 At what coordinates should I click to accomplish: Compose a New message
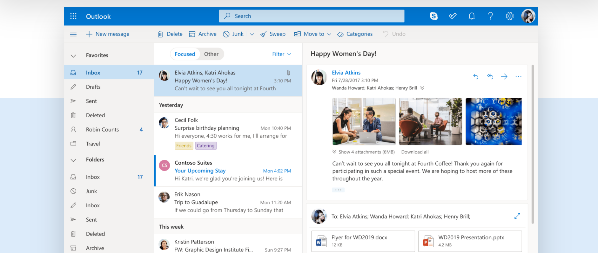[108, 34]
